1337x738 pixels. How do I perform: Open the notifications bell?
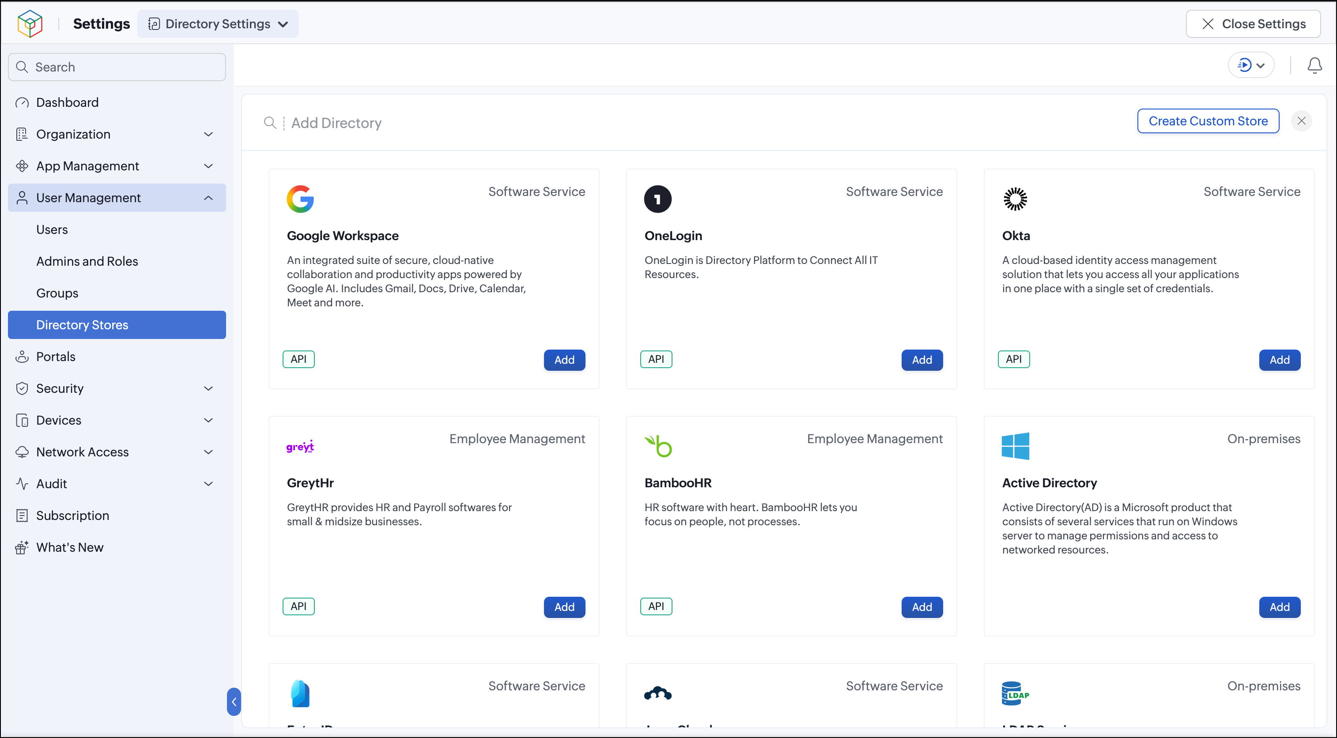(1314, 65)
